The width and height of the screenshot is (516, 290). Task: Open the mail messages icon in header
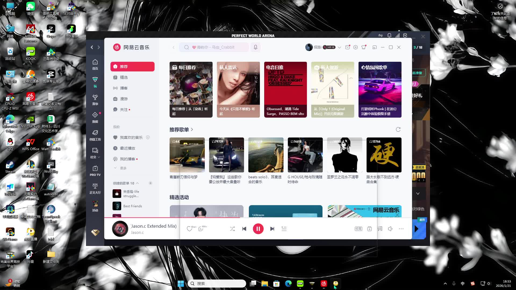click(x=347, y=47)
